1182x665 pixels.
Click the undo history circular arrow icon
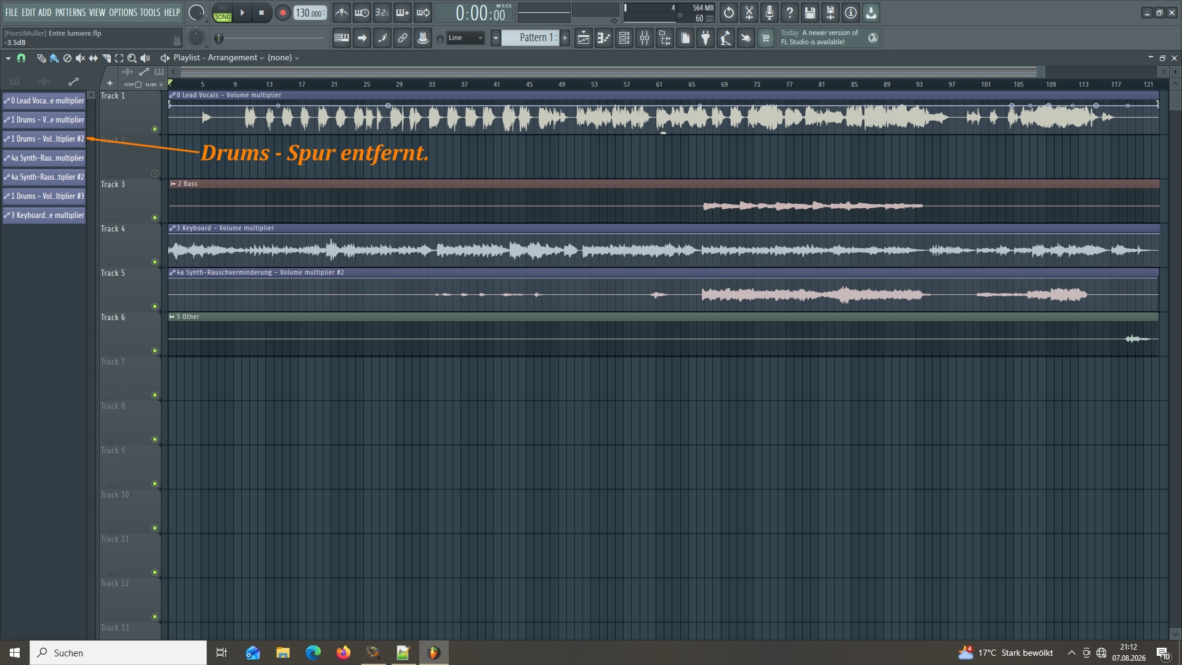(729, 13)
